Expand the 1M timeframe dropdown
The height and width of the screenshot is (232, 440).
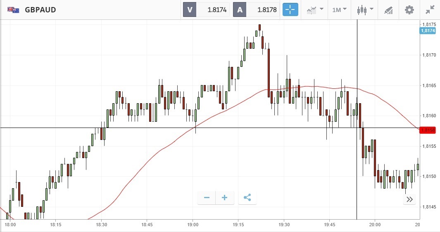pos(339,9)
